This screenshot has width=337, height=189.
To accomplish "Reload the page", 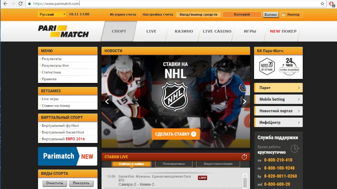I will pyautogui.click(x=20, y=4).
